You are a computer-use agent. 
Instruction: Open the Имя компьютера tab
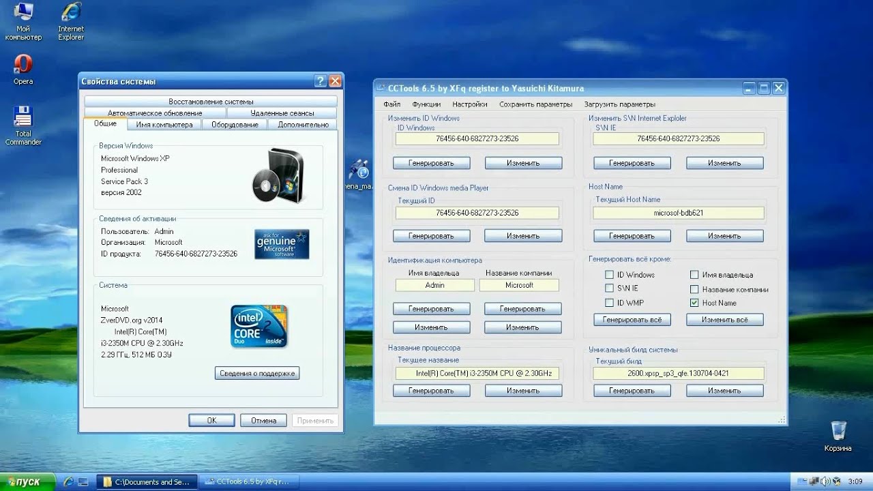164,125
